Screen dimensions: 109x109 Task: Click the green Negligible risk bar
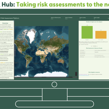87,32
